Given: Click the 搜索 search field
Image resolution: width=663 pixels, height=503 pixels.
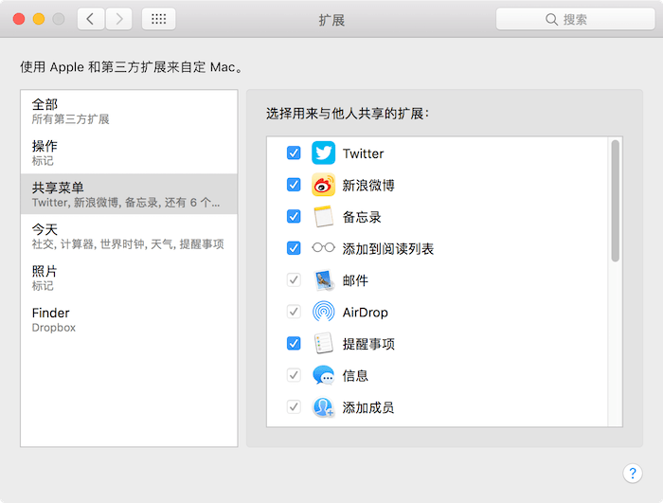Looking at the screenshot, I should tap(575, 19).
